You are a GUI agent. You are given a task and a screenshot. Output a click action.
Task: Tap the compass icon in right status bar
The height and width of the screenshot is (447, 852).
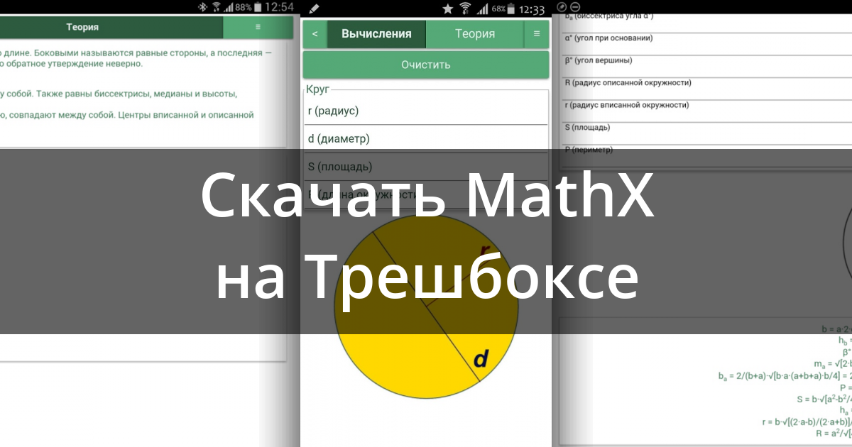click(562, 6)
